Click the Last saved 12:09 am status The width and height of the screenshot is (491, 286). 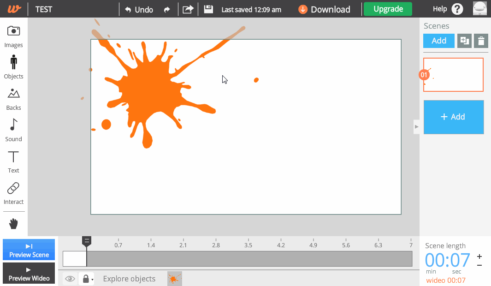pyautogui.click(x=251, y=10)
